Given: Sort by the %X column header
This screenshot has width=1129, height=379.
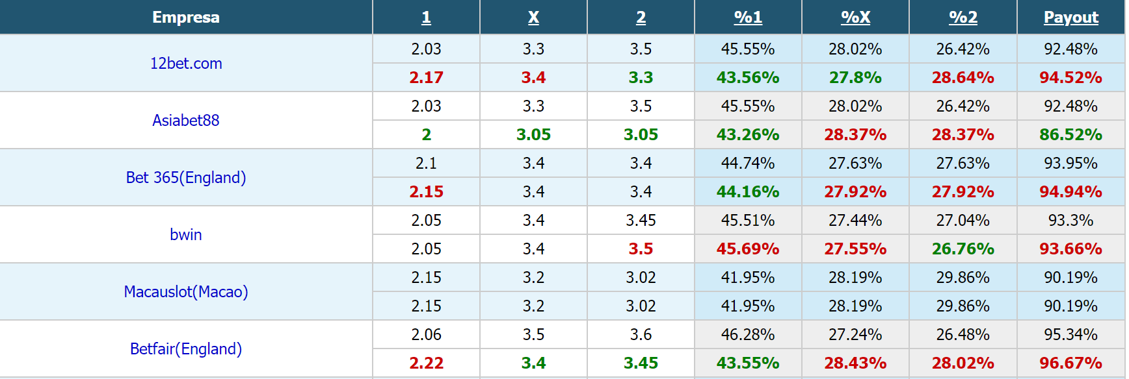Looking at the screenshot, I should 855,18.
